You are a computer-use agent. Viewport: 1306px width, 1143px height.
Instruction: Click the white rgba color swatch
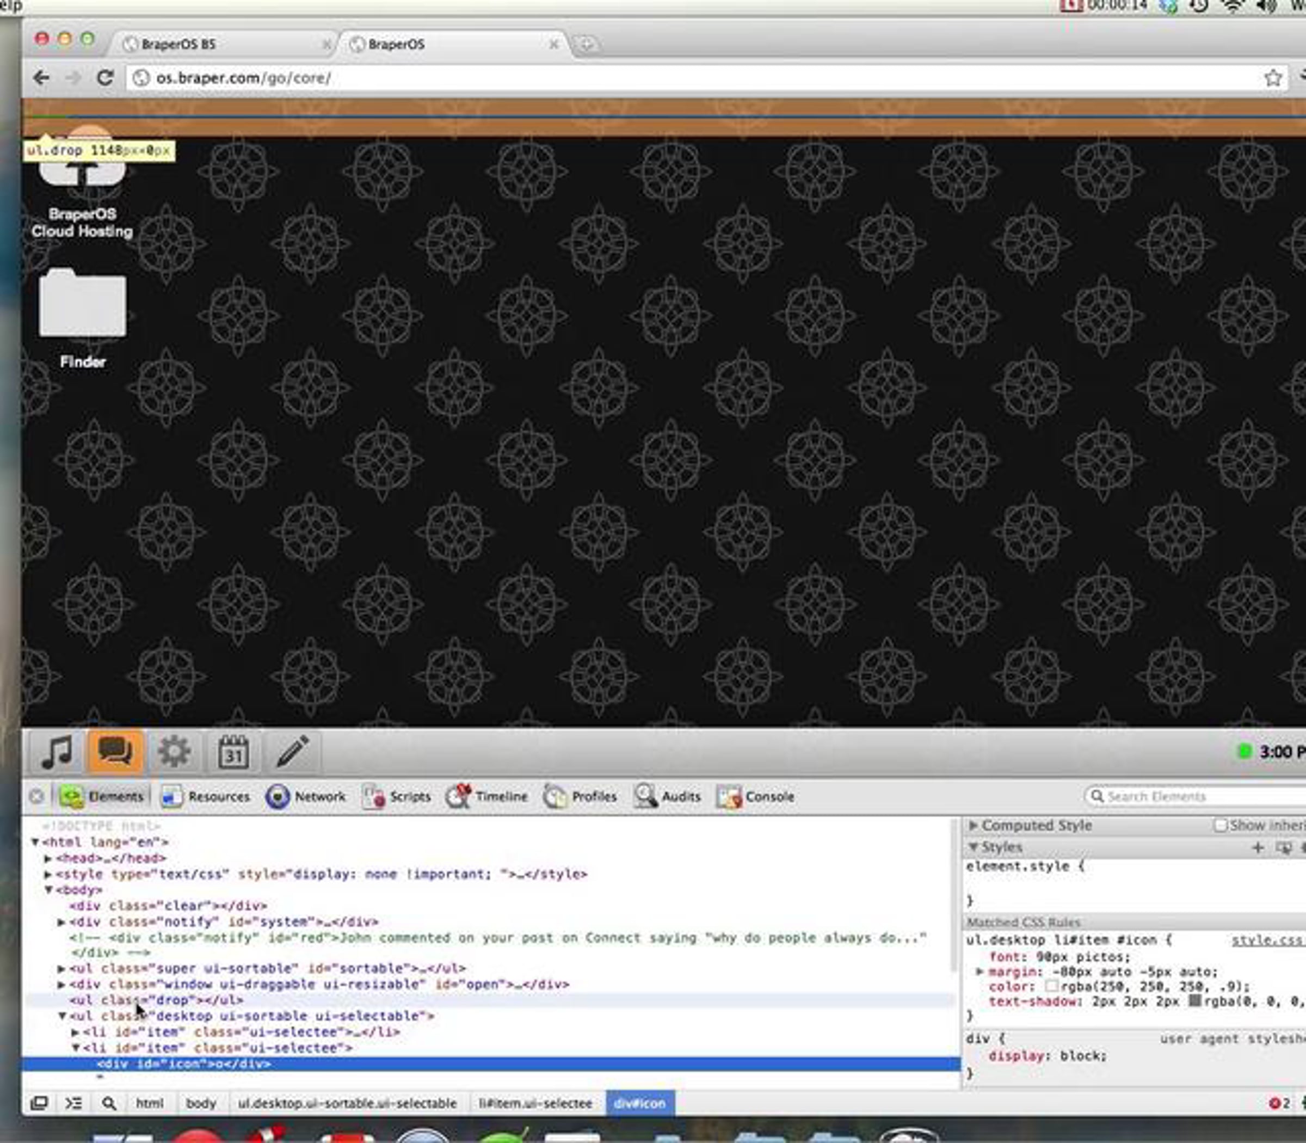tap(1051, 986)
